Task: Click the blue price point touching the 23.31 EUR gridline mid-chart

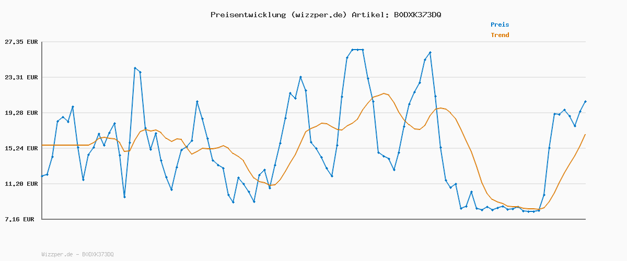Action: click(300, 77)
